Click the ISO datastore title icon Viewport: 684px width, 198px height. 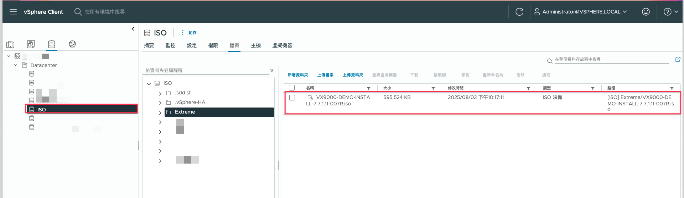tap(147, 33)
